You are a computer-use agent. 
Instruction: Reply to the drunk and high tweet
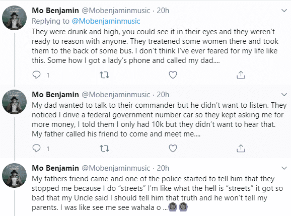click(36, 75)
